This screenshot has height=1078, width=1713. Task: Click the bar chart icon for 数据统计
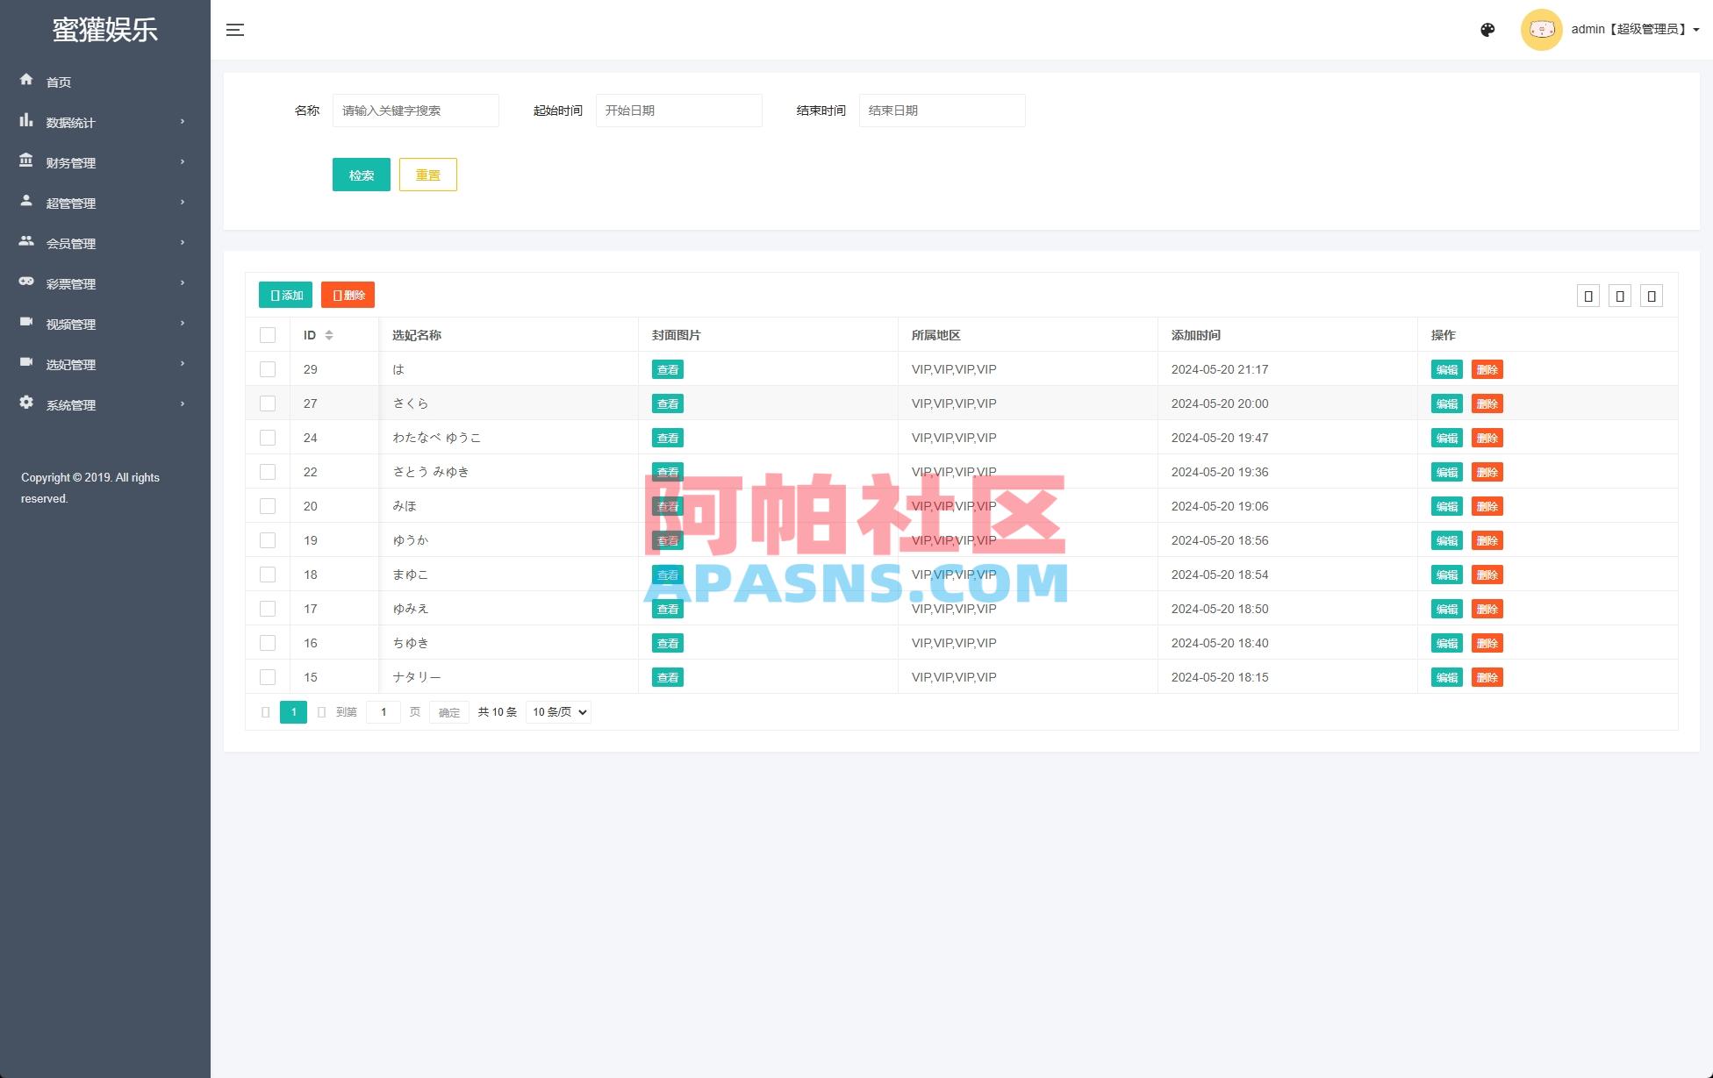pos(27,122)
